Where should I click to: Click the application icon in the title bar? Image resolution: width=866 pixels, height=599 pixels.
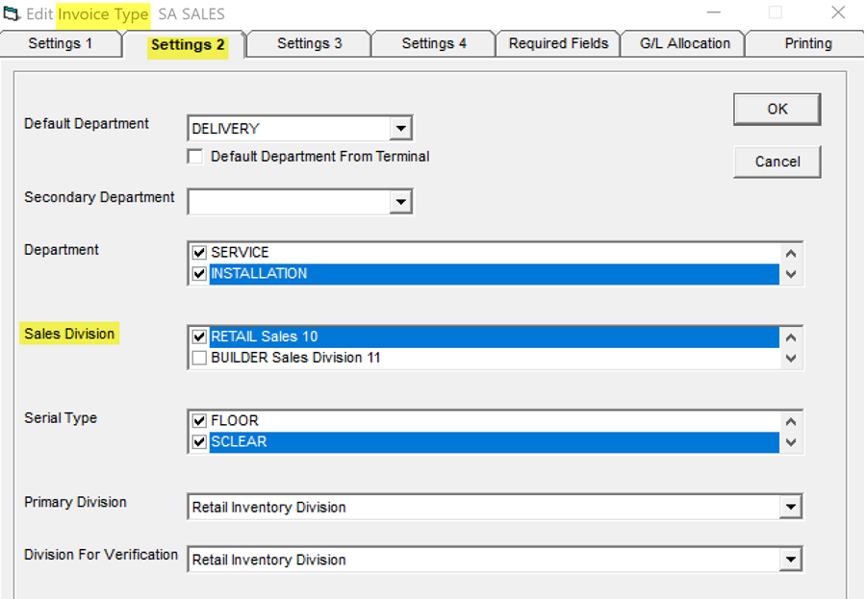(12, 13)
